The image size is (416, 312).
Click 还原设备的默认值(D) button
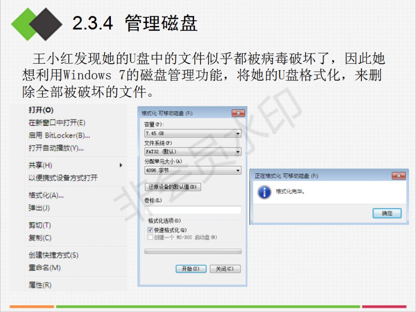click(x=173, y=187)
